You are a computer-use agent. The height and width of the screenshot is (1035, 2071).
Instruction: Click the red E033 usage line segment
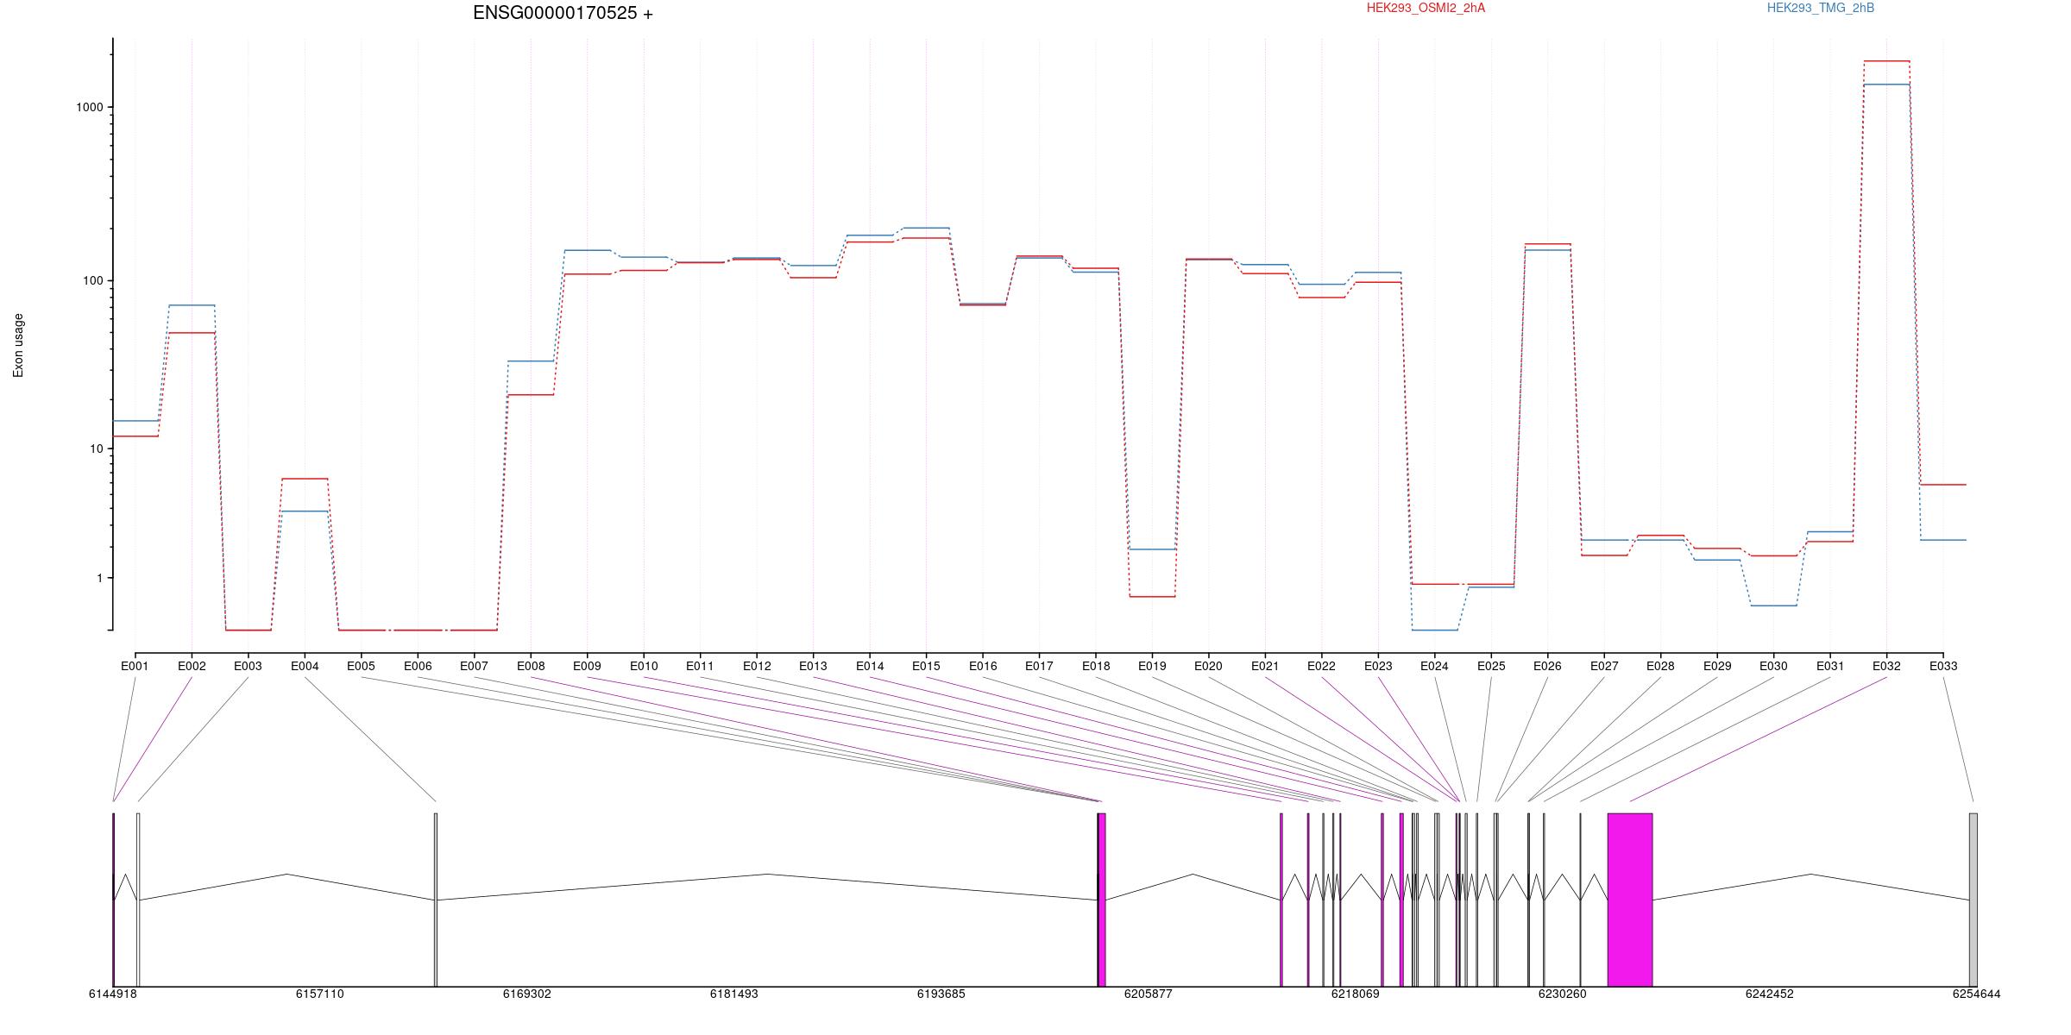pos(1943,485)
